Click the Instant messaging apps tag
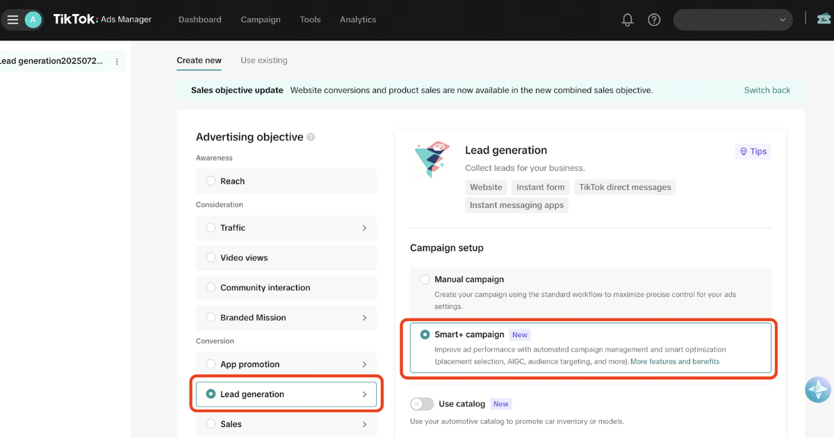 pyautogui.click(x=516, y=205)
